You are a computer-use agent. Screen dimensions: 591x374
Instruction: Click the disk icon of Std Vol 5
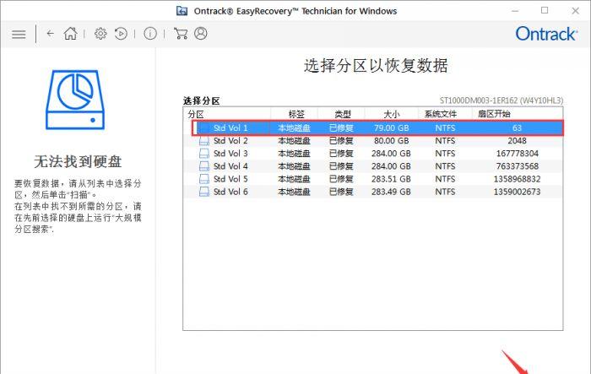click(x=204, y=179)
